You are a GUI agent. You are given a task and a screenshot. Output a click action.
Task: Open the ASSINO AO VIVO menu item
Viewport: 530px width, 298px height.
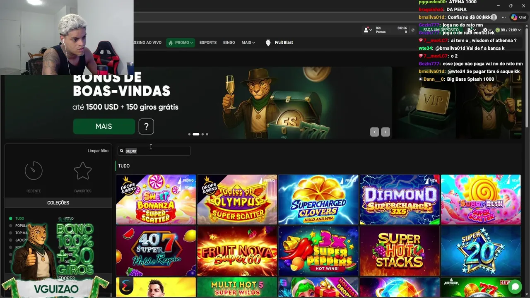click(147, 43)
